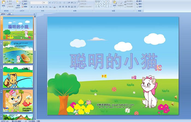
Task: Open Font group dialog launcher
Action: tap(57, 11)
